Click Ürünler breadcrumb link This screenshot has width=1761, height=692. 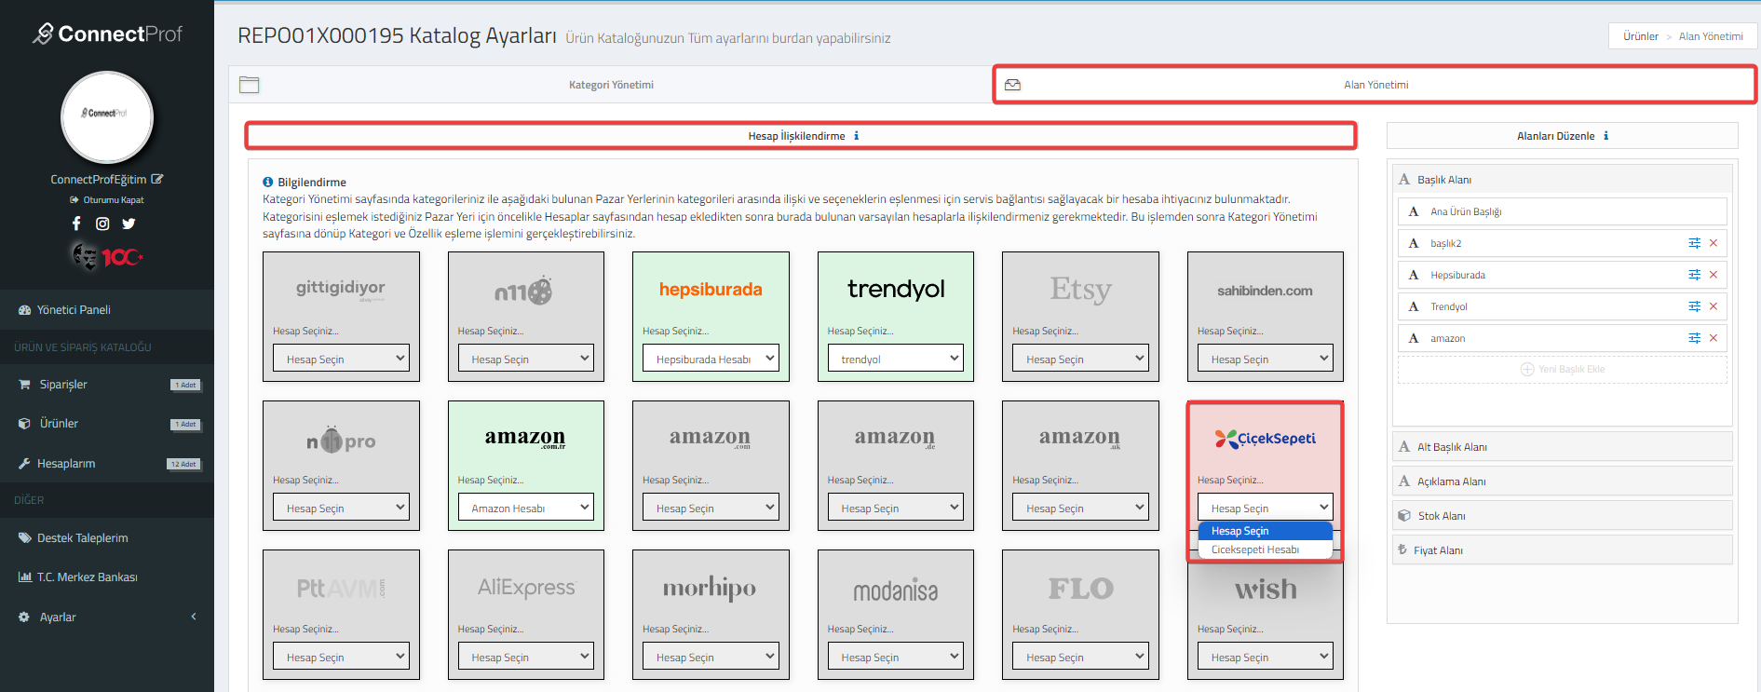click(x=1641, y=36)
